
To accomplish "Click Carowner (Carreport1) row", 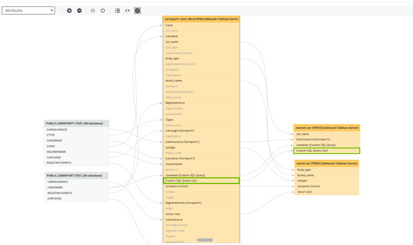I will (x=202, y=158).
